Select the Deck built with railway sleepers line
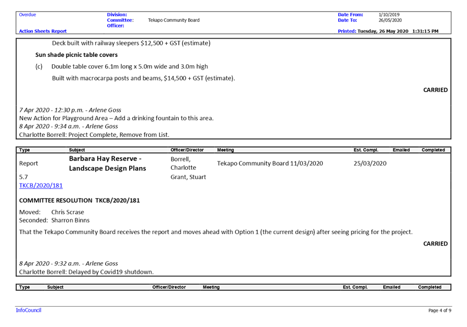Screen dimensions: 467x327 click(131, 43)
